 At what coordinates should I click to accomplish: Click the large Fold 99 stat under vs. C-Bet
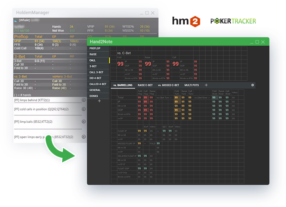(121, 64)
